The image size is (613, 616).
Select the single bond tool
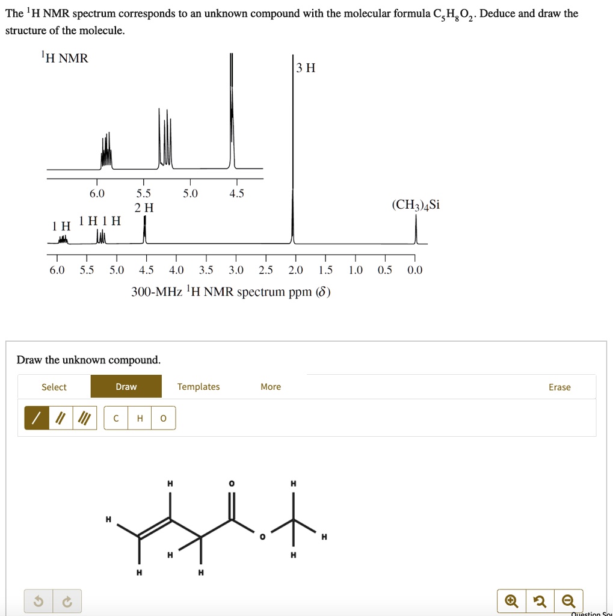pyautogui.click(x=35, y=418)
